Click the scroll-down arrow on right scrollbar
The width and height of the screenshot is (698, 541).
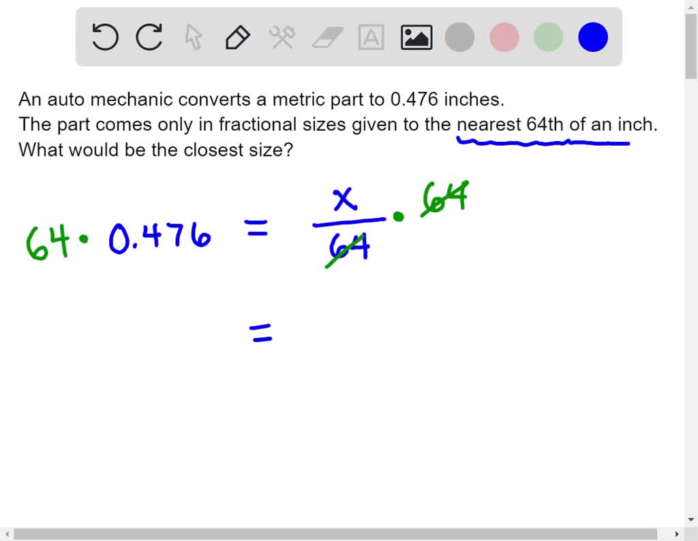coord(692,519)
